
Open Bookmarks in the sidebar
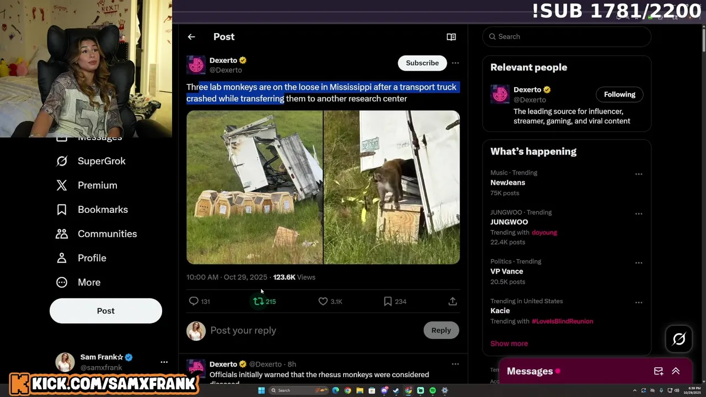point(92,210)
